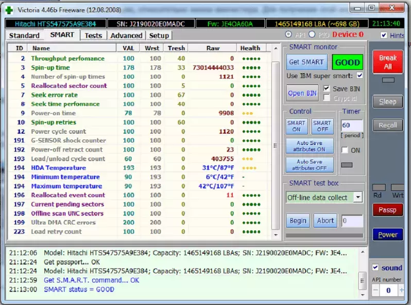411x305 pixels.
Task: Toggle the Crypt it checkbox
Action: click(327, 98)
